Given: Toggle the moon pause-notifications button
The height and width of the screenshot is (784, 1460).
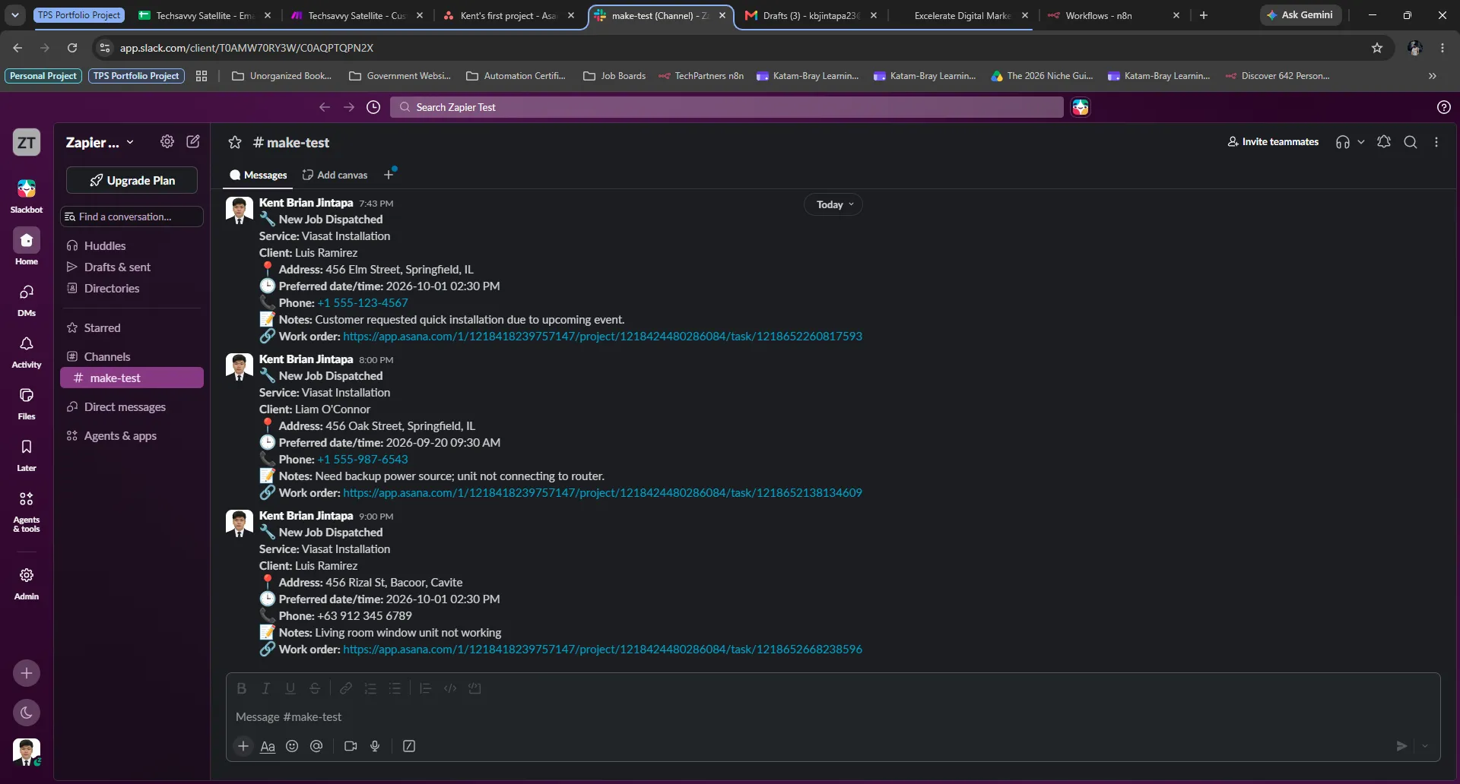Looking at the screenshot, I should 27,713.
